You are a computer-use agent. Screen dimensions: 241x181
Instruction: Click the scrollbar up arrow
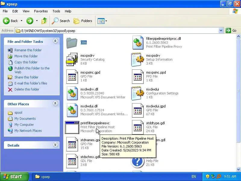[x=238, y=36]
